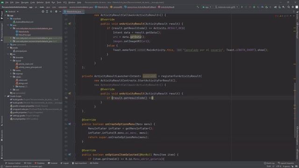The image size is (299, 168).
Task: Open the Layout Inspector panel
Action: pyautogui.click(x=286, y=163)
